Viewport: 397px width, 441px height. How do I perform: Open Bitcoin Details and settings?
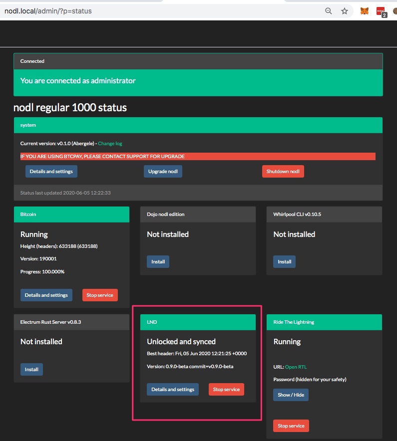coord(46,295)
